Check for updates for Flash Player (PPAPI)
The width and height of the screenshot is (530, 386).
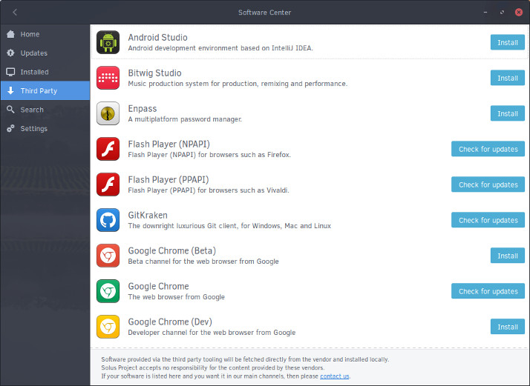click(x=488, y=184)
